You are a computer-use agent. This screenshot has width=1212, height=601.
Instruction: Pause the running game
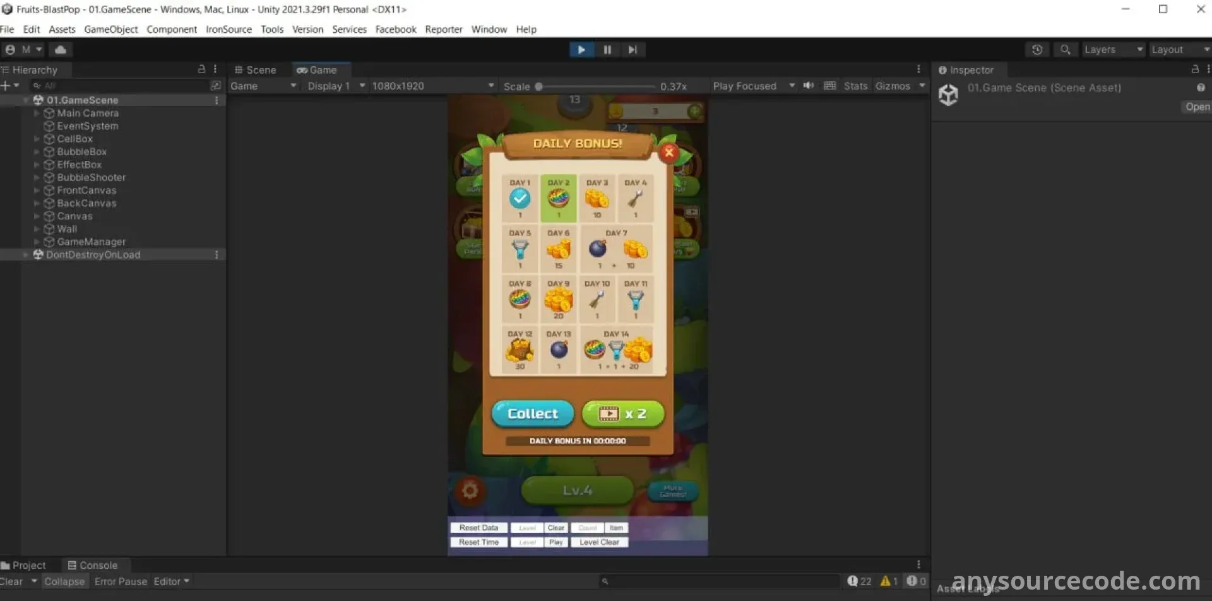pos(607,50)
